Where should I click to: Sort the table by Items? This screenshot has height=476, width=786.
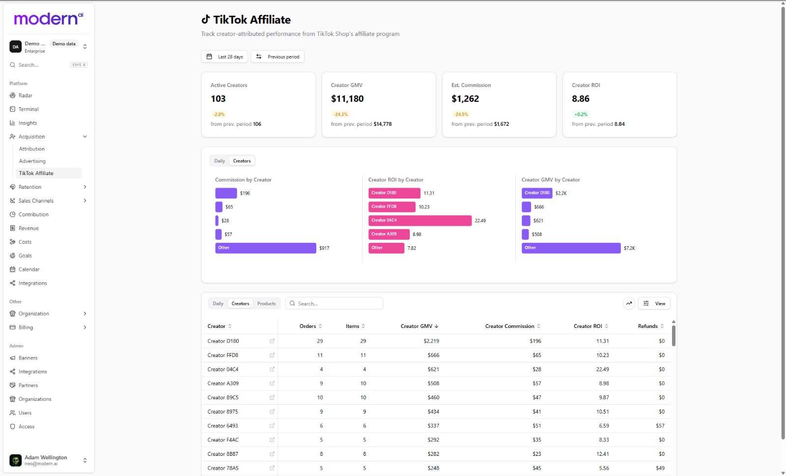tap(355, 326)
